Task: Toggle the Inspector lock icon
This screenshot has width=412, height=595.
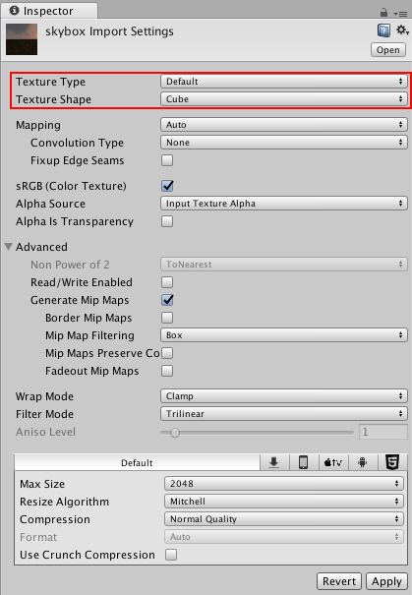Action: coord(383,13)
